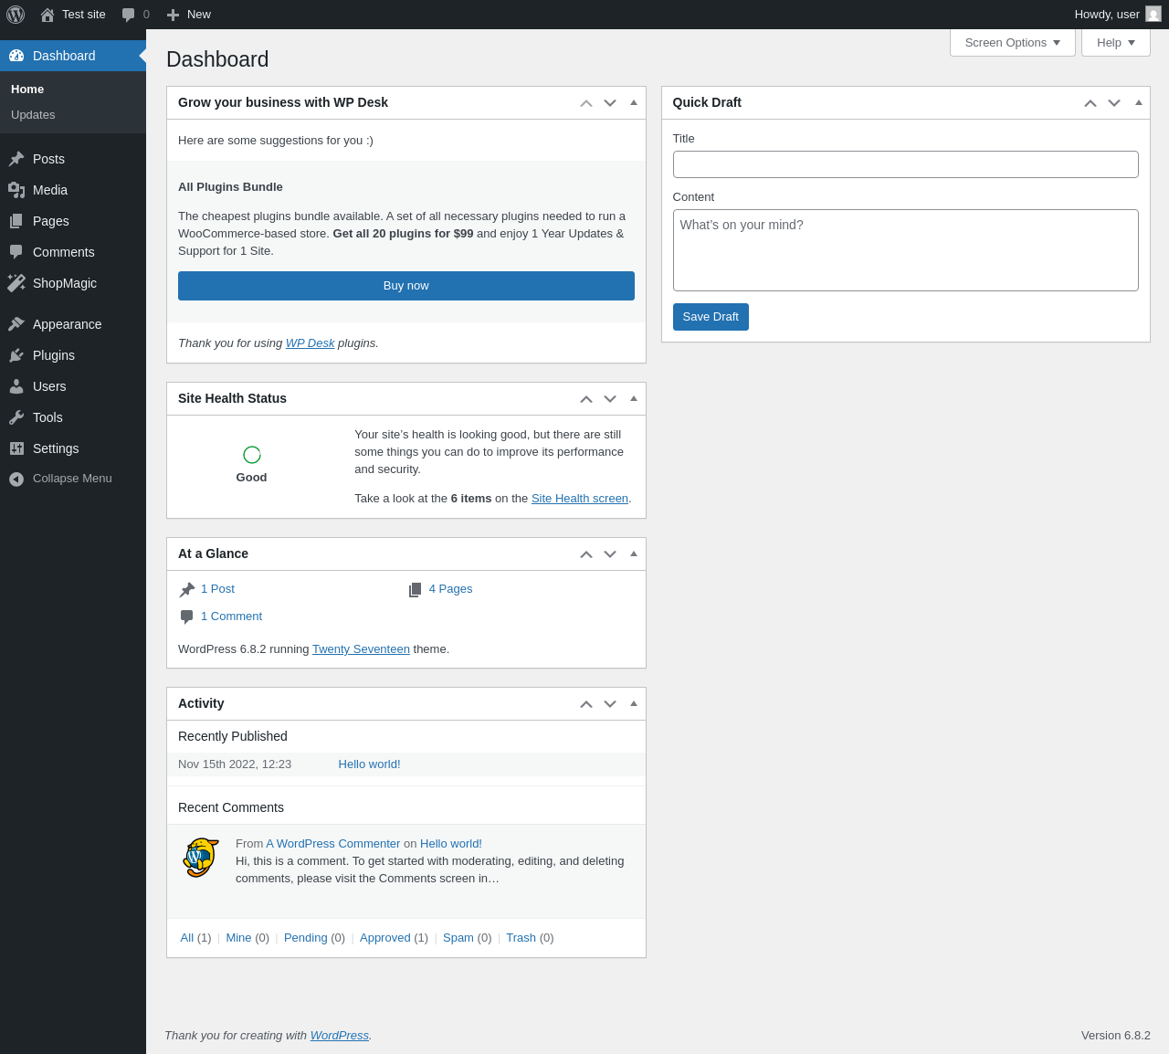Click the Buy now button
Viewport: 1169px width, 1054px height.
[406, 286]
